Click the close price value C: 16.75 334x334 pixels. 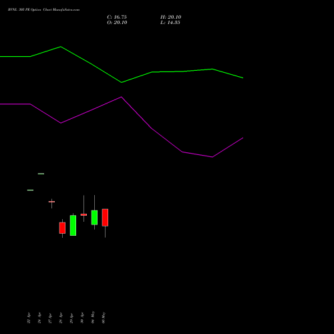point(117,17)
